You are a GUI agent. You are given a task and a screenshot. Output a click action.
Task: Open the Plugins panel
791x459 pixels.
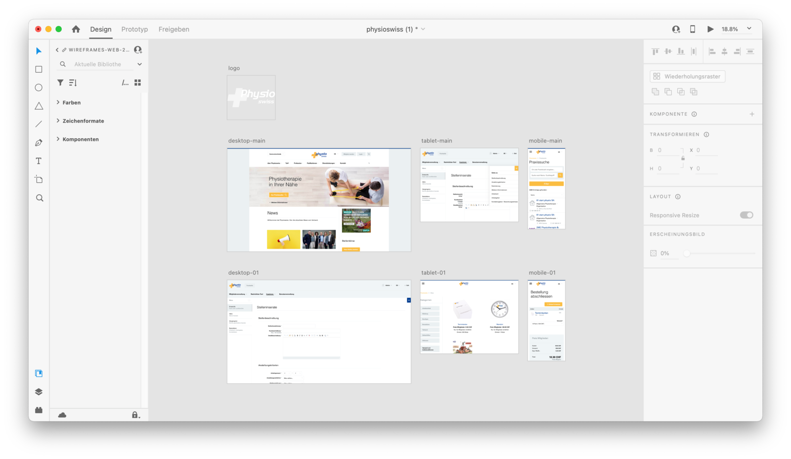[38, 410]
